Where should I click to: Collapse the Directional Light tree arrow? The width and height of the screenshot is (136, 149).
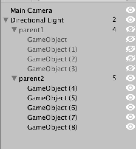point(6,20)
